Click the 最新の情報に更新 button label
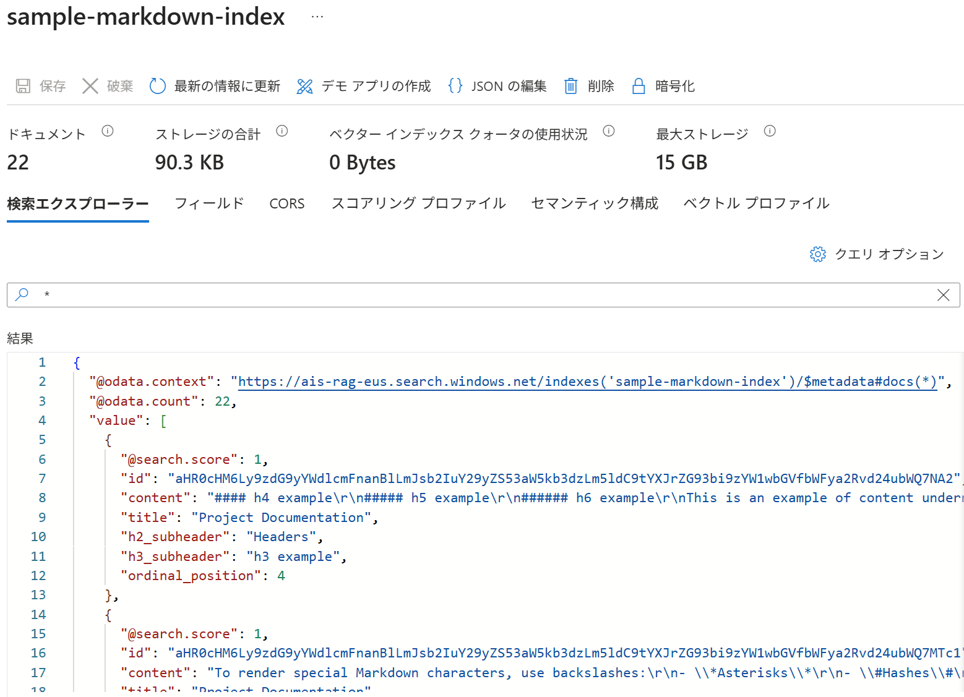The image size is (964, 697). tap(228, 87)
